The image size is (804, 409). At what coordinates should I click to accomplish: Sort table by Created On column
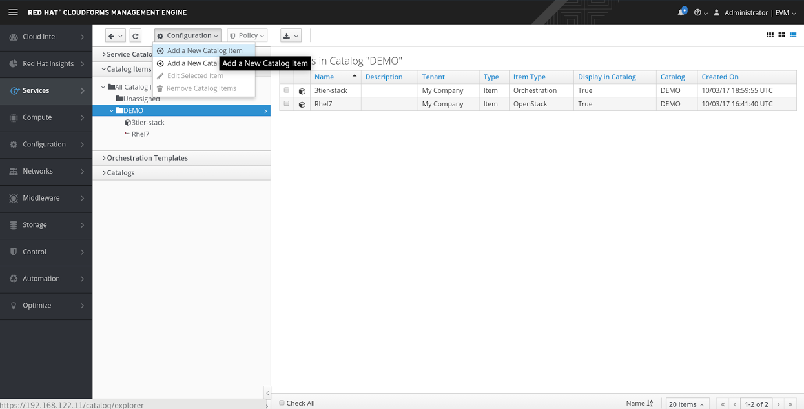pos(720,77)
